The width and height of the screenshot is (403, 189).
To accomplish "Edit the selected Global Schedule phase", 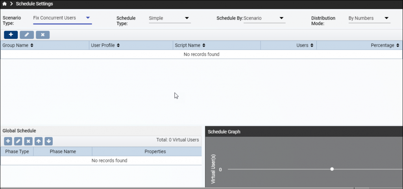I will pos(18,141).
